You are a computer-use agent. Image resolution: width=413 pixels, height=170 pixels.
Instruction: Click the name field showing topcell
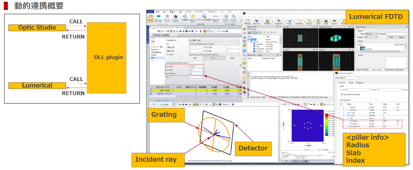coord(349,78)
